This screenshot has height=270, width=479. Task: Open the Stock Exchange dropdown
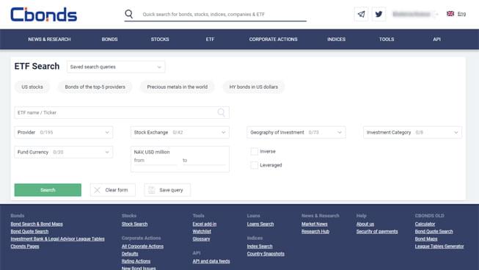[180, 132]
